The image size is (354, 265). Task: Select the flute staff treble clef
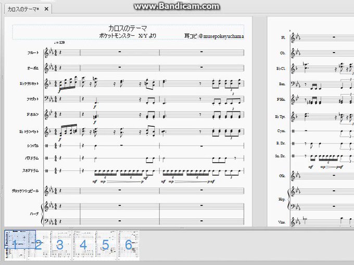tap(47, 52)
